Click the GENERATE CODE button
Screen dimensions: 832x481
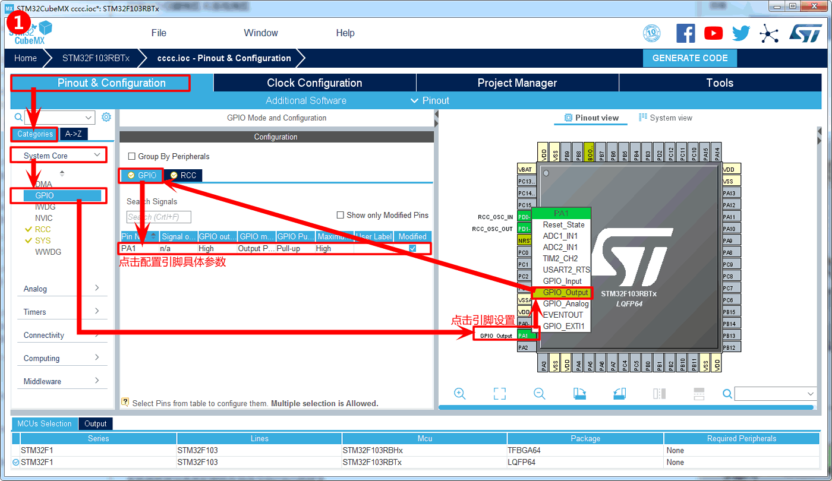click(x=689, y=58)
